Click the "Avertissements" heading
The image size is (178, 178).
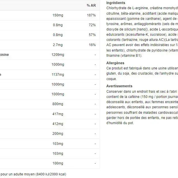(x=119, y=86)
